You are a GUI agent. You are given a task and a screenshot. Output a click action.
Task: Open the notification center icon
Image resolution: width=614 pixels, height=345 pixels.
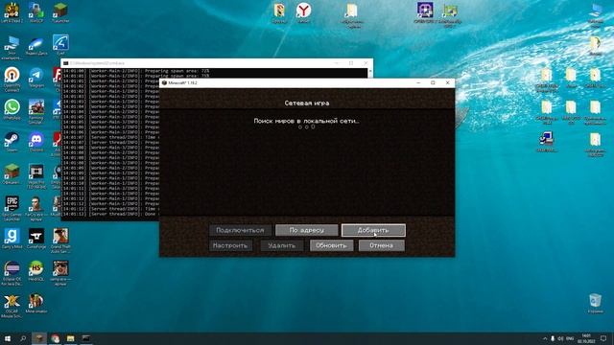pos(603,338)
